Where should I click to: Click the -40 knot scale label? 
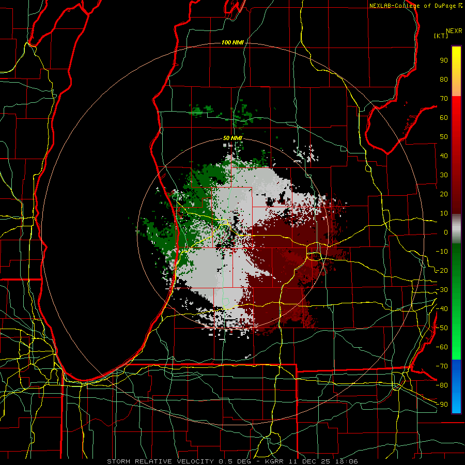click(x=442, y=309)
